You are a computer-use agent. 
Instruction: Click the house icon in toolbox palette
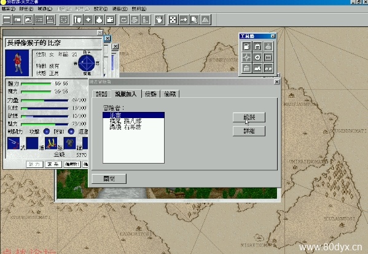point(246,68)
